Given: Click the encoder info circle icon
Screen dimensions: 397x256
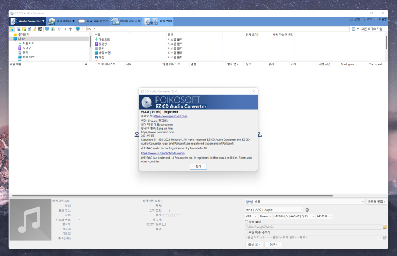Looking at the screenshot, I should (307, 210).
